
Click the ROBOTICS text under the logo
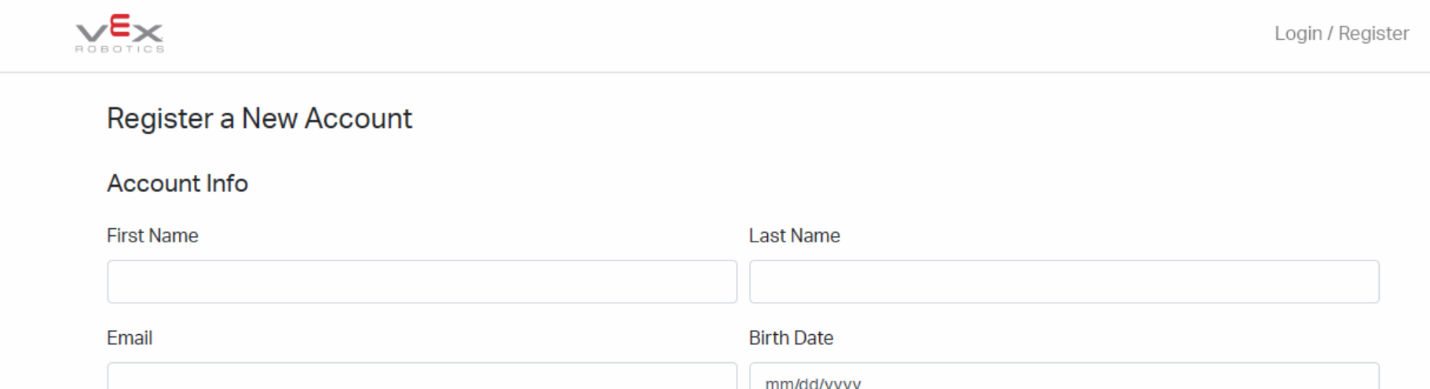click(119, 49)
